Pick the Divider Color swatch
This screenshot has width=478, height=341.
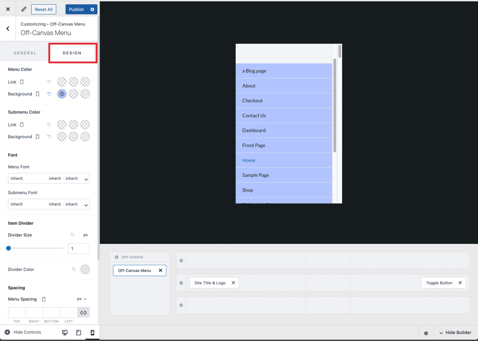(x=85, y=270)
